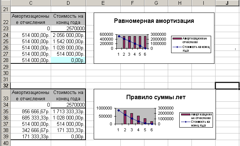Select column E header

[103, 3]
